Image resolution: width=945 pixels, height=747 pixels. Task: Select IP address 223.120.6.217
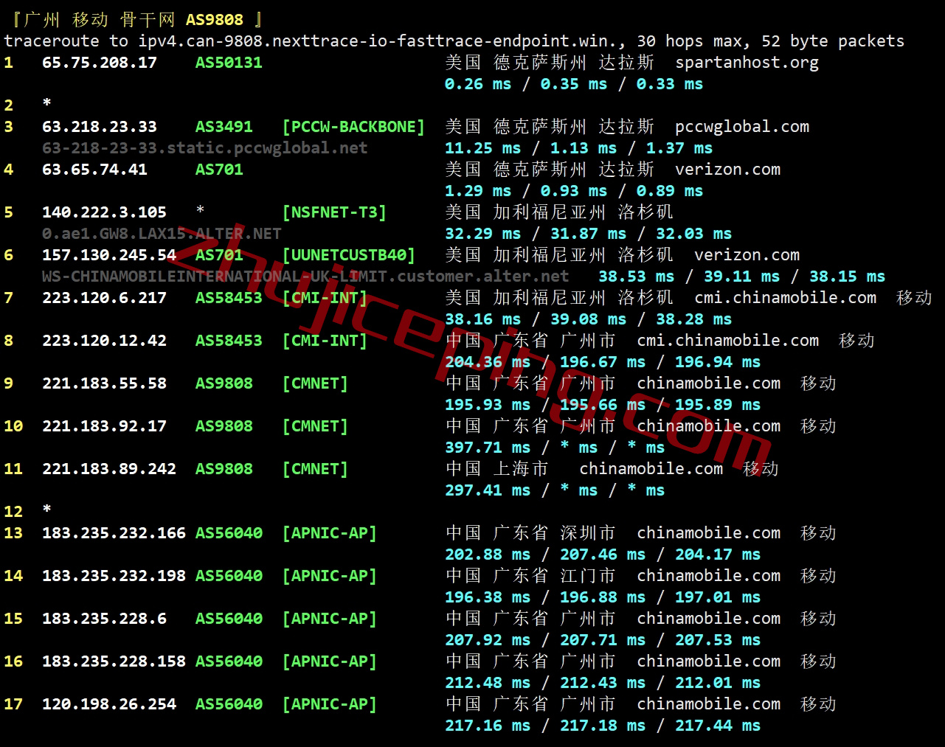click(x=104, y=298)
